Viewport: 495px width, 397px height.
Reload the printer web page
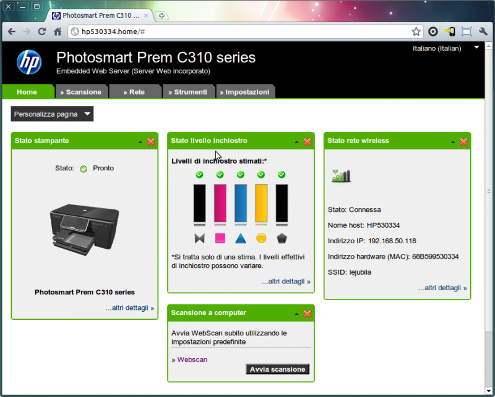point(42,31)
